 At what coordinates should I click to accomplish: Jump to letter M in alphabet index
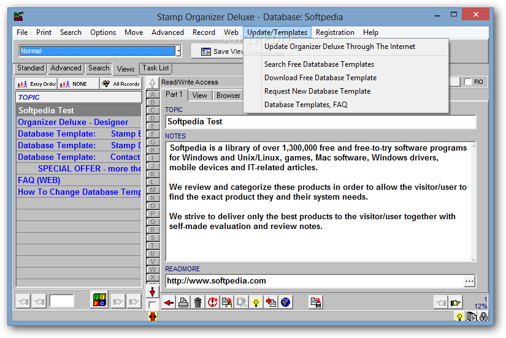tap(152, 190)
